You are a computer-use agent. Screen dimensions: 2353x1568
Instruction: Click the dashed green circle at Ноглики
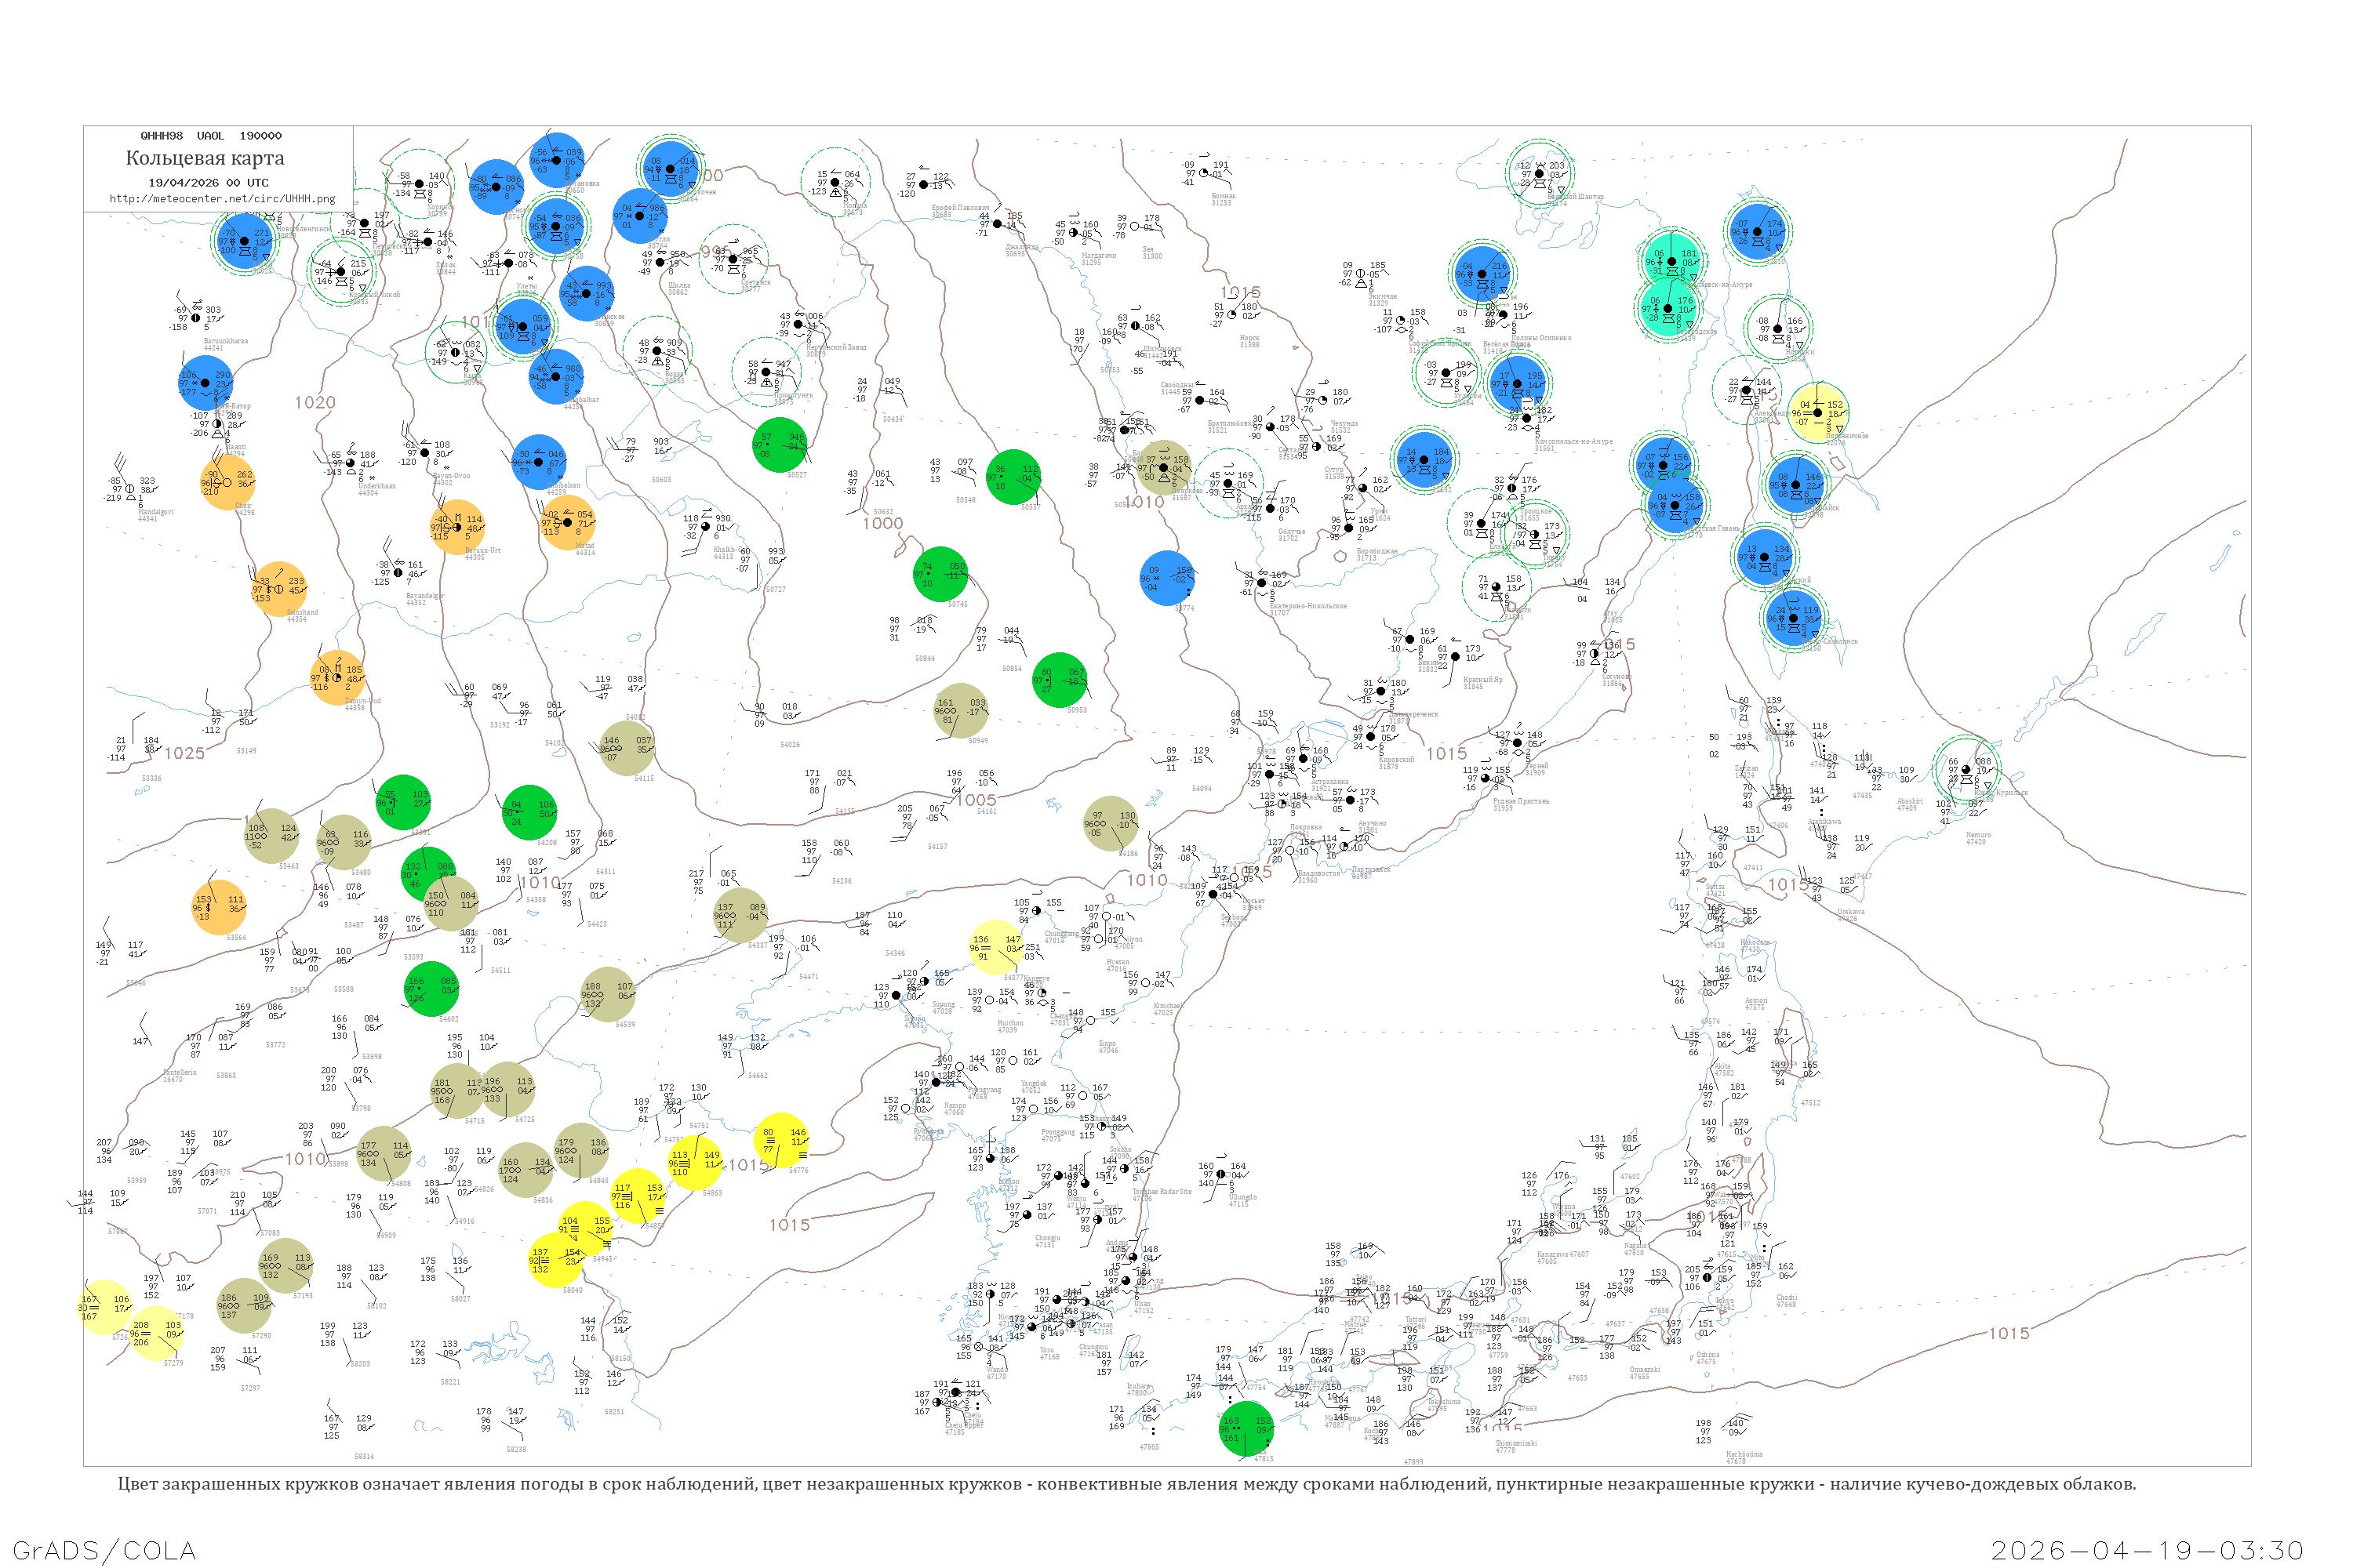tap(1778, 328)
